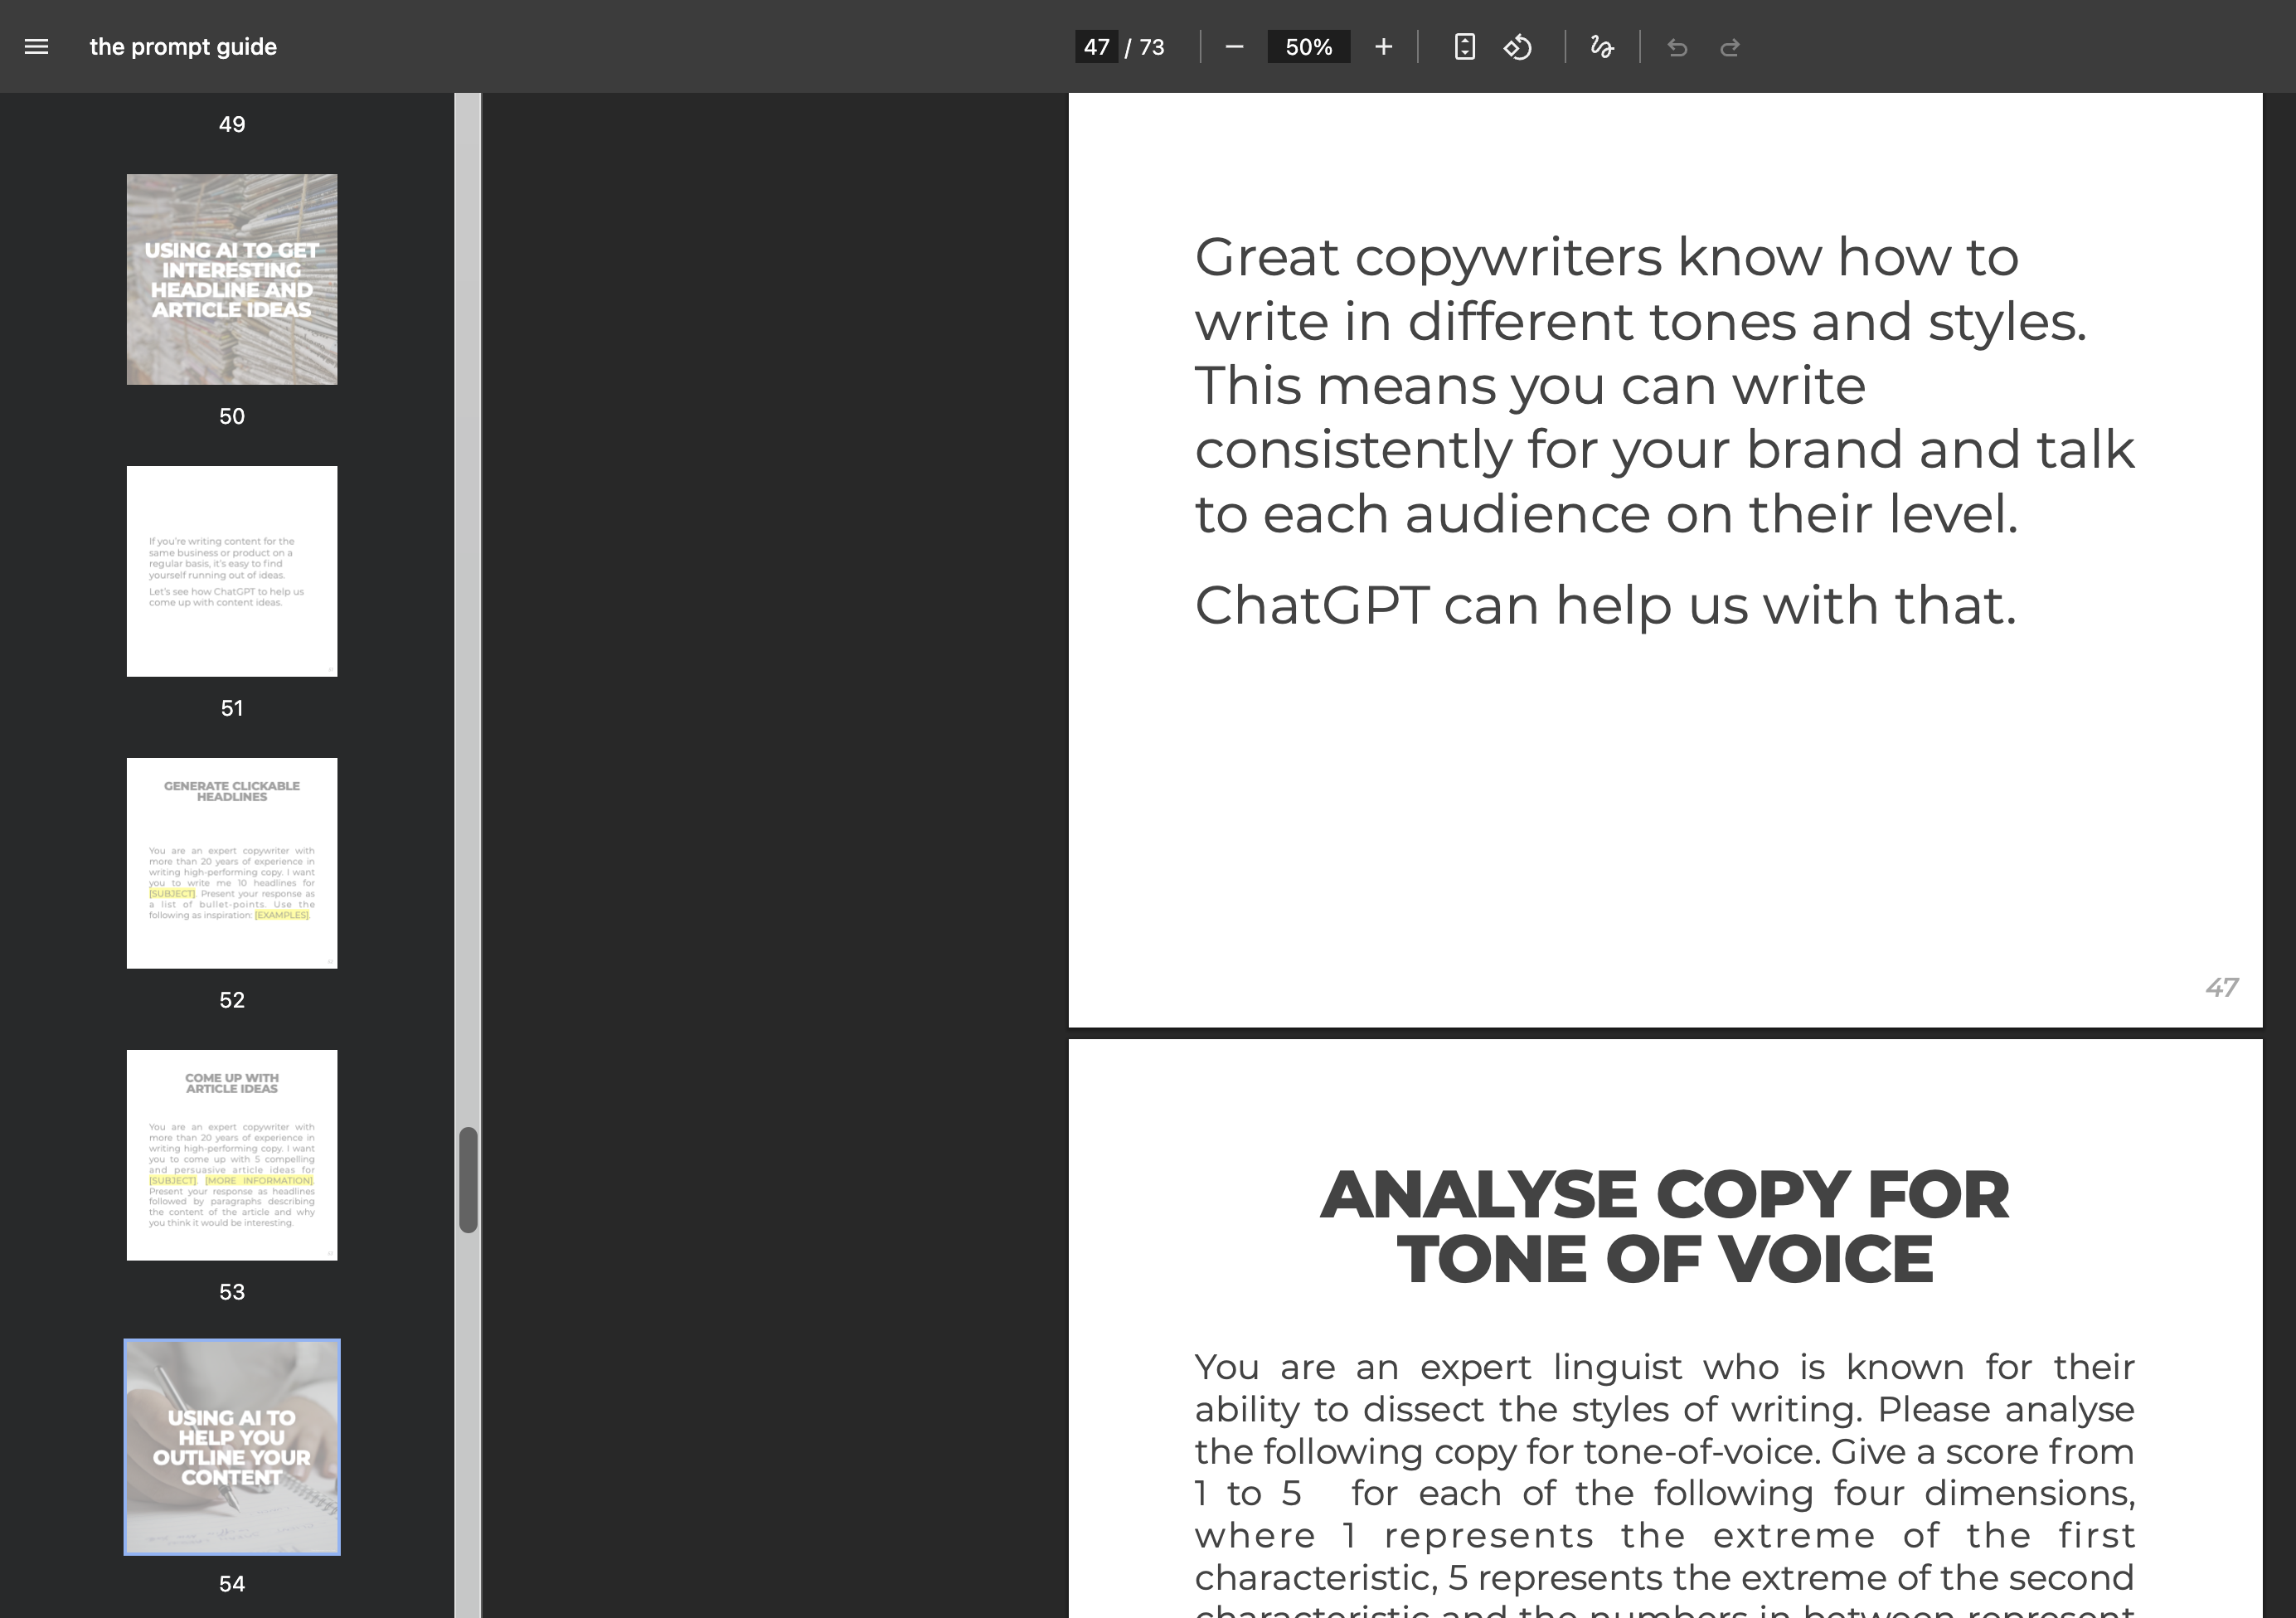Click the undo arrow icon
The height and width of the screenshot is (1618, 2296).
tap(1677, 47)
